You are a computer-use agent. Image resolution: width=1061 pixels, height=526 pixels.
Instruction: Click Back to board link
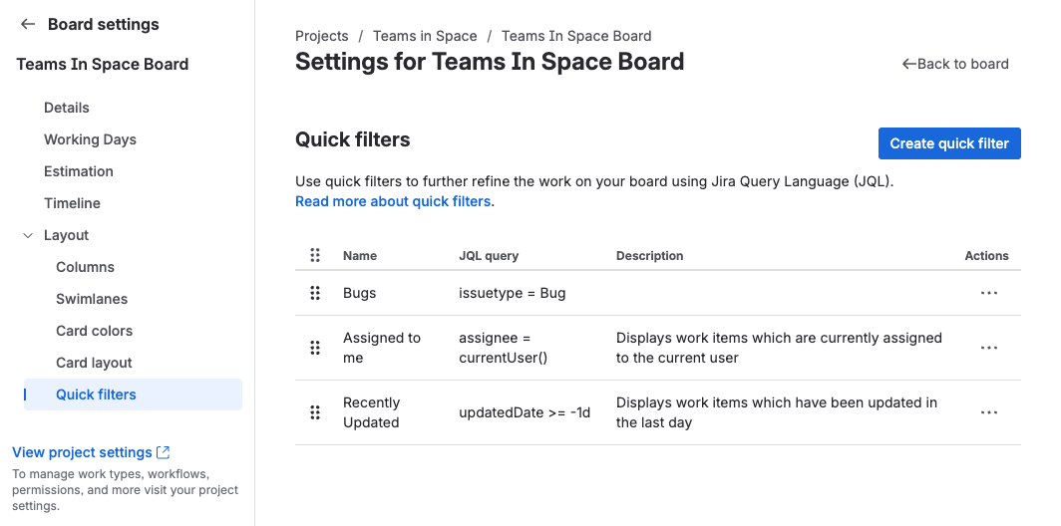(x=955, y=64)
